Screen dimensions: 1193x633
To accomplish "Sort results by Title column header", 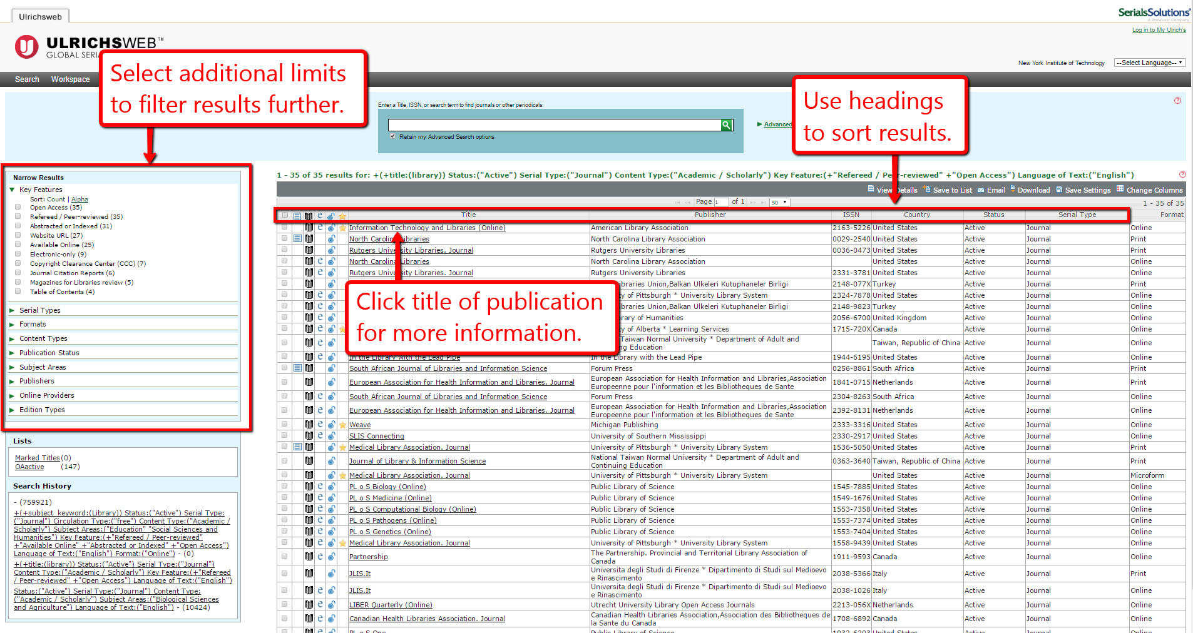I will point(468,215).
